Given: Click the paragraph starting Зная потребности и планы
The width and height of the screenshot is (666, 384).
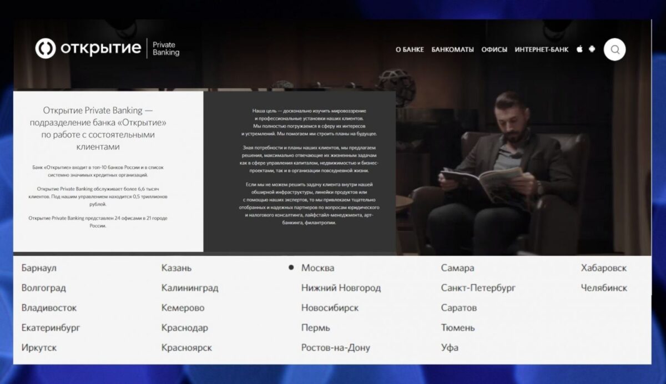Looking at the screenshot, I should click(309, 159).
